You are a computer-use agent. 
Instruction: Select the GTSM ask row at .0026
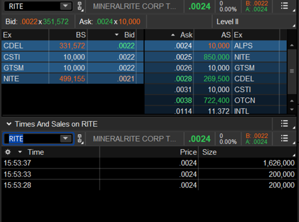point(216,68)
